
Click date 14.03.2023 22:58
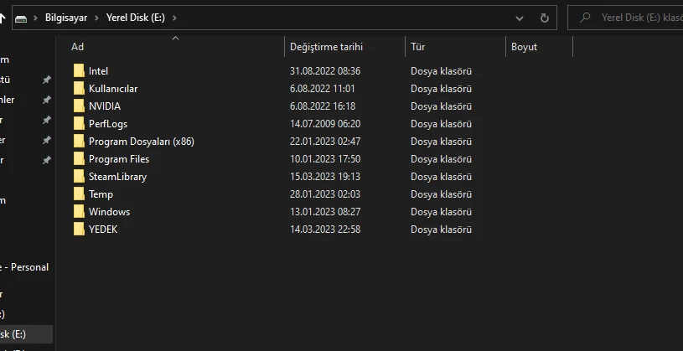tap(325, 230)
